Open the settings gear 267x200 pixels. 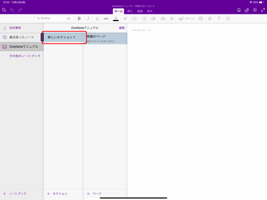tap(255, 10)
